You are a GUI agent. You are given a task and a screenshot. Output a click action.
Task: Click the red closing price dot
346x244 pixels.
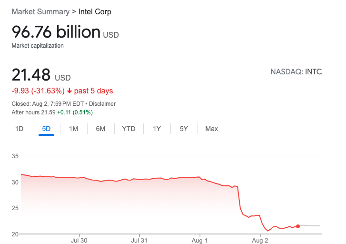click(298, 226)
